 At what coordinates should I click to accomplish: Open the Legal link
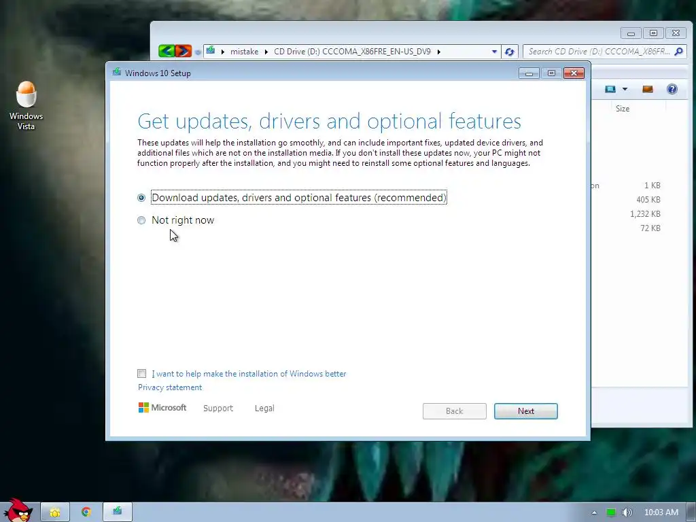pyautogui.click(x=264, y=408)
